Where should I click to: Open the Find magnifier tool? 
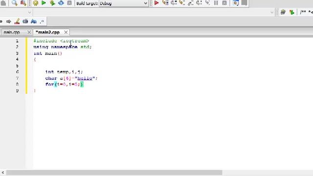coord(14,3)
